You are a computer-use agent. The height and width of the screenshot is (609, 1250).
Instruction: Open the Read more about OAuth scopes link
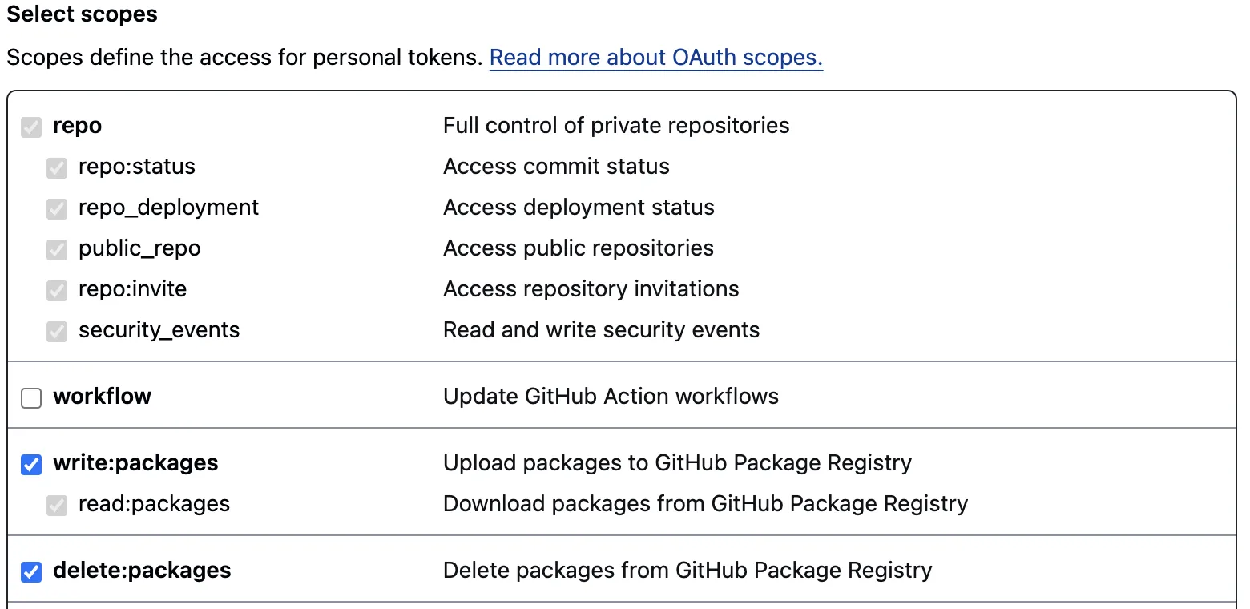coord(655,57)
